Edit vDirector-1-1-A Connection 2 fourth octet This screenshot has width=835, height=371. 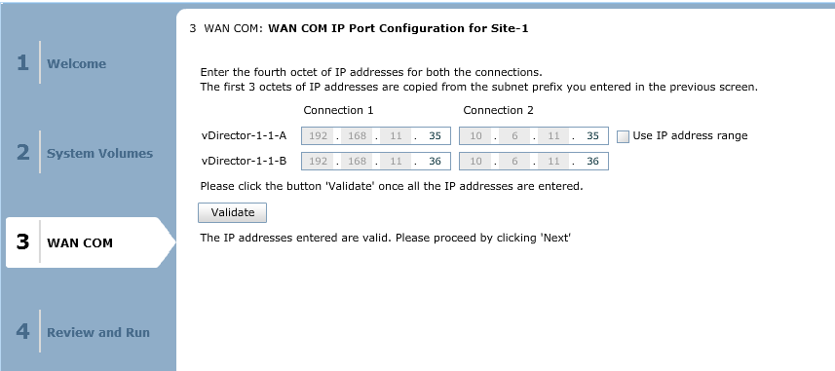(592, 135)
